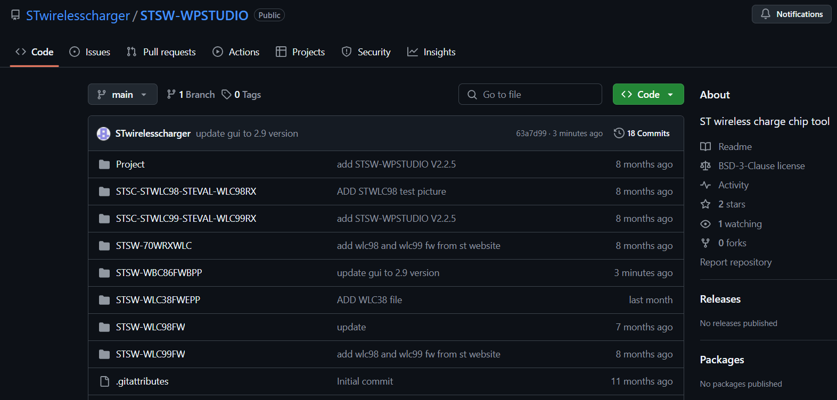
Task: Click the bell icon in Notifications button
Action: coord(766,14)
